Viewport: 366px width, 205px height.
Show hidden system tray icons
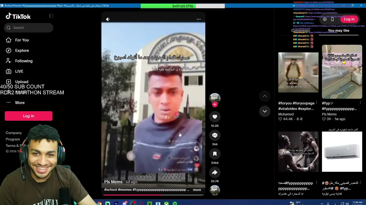click(x=322, y=204)
